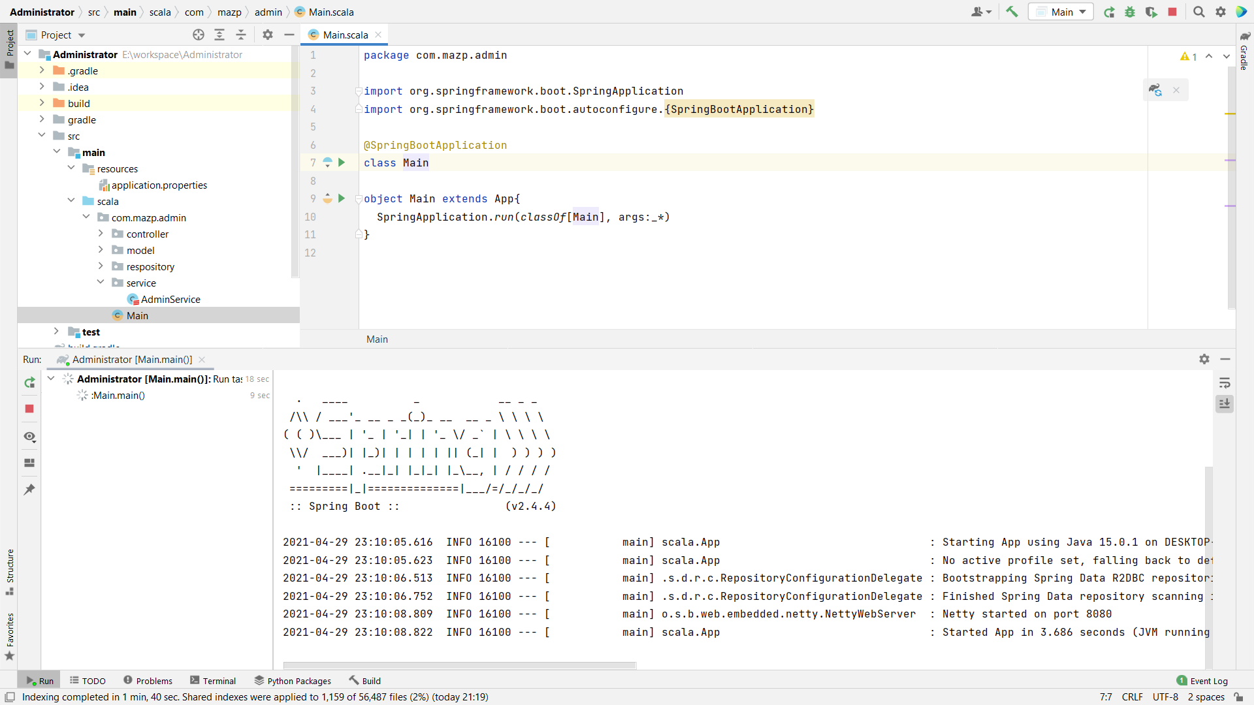Switch to the Problems tab
The image size is (1254, 705).
148,681
